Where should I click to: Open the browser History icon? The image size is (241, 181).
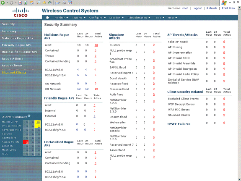[50, 3]
